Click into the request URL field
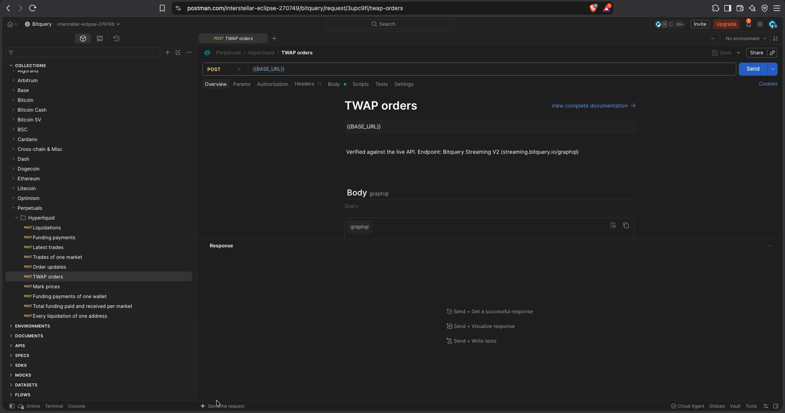 tap(492, 69)
